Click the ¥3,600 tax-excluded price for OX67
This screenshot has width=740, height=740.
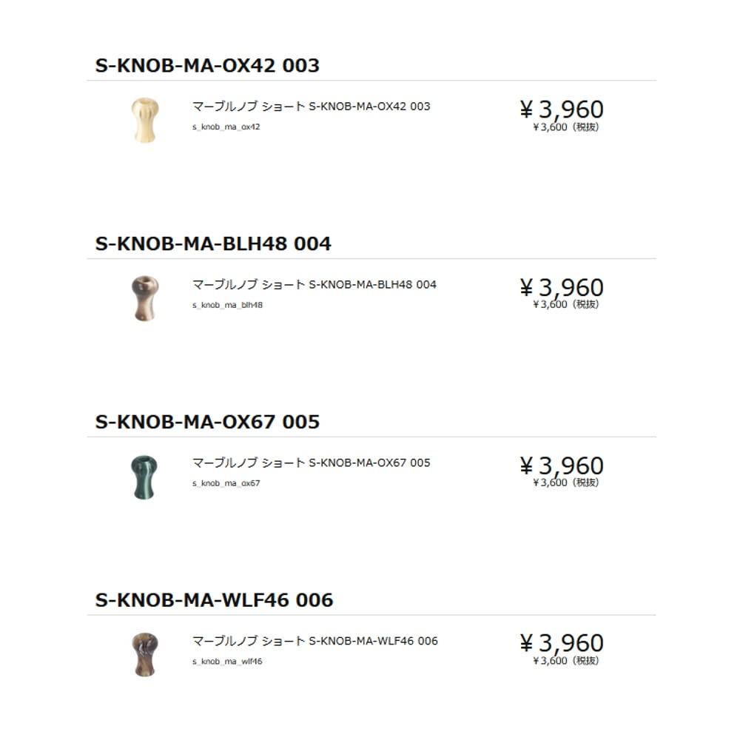565,482
